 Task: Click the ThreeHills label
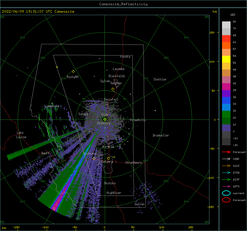(x=138, y=120)
